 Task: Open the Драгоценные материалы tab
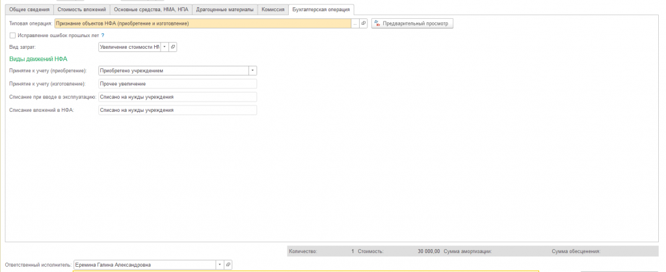224,9
